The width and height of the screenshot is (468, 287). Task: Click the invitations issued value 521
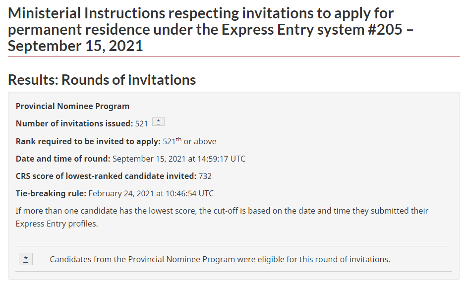click(x=141, y=124)
